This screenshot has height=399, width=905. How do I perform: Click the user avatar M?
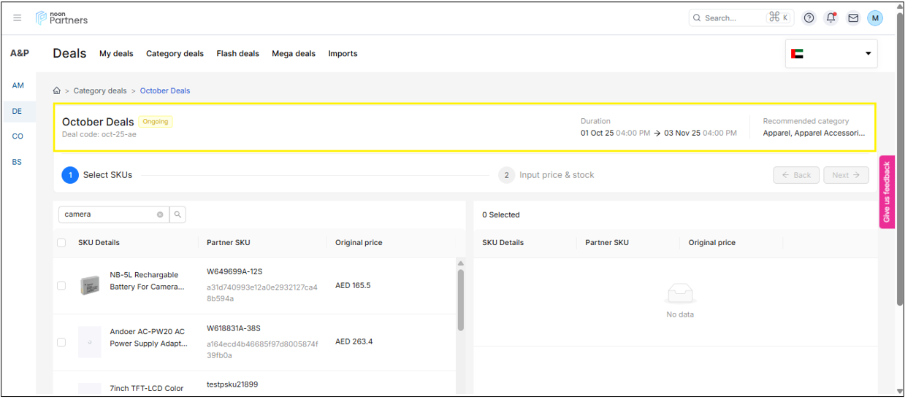pyautogui.click(x=875, y=18)
